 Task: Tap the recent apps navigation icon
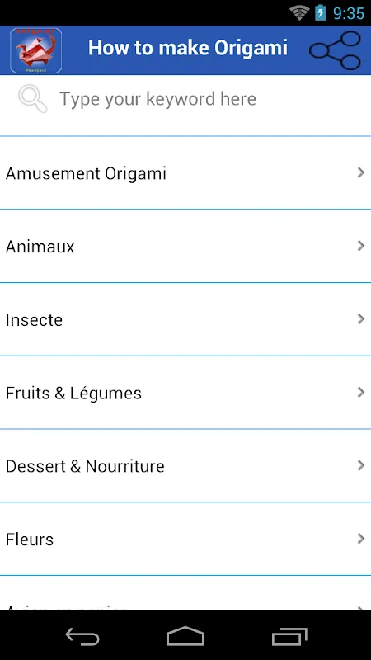click(289, 635)
